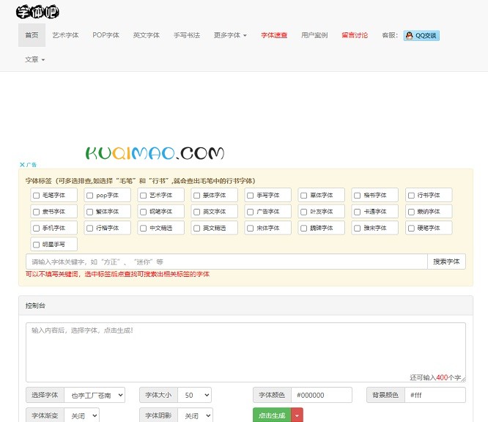This screenshot has height=422, width=488.
Task: Open the red caret beside 点击生成
Action: coord(297,415)
